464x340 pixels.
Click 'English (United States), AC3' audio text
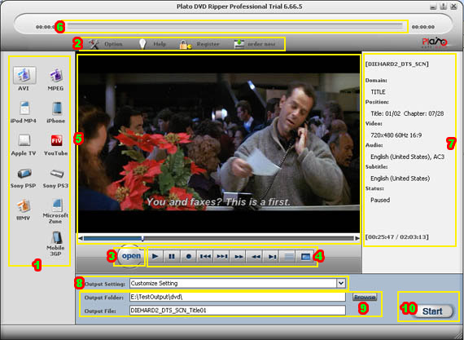click(408, 157)
